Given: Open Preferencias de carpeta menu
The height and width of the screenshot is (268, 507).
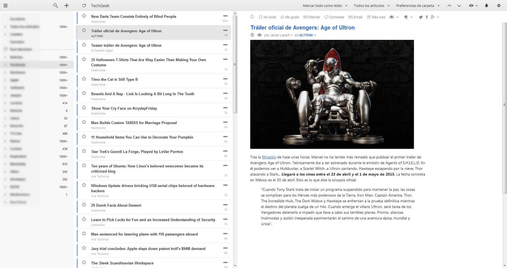Looking at the screenshot, I should [x=418, y=6].
